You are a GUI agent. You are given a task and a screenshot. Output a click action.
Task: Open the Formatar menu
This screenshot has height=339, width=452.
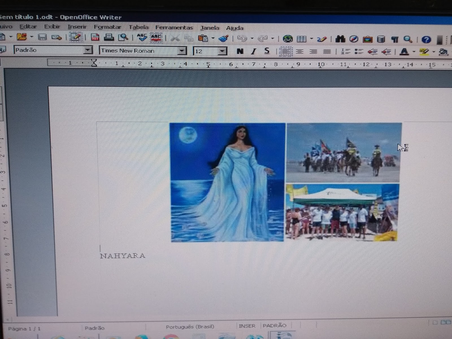click(x=107, y=27)
